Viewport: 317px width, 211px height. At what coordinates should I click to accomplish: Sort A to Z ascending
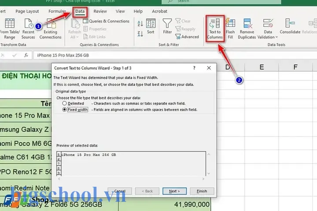pyautogui.click(x=140, y=23)
